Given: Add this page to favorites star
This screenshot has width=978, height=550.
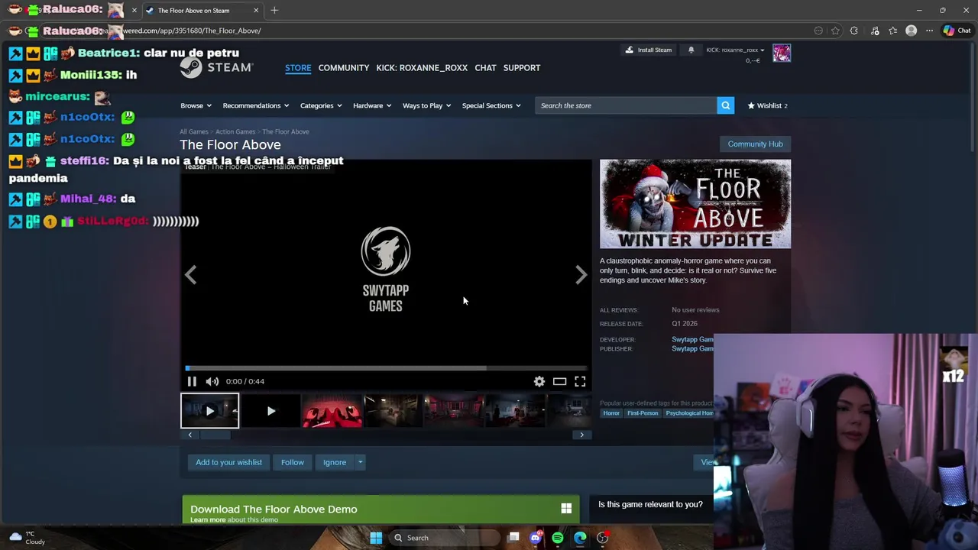Looking at the screenshot, I should point(835,31).
